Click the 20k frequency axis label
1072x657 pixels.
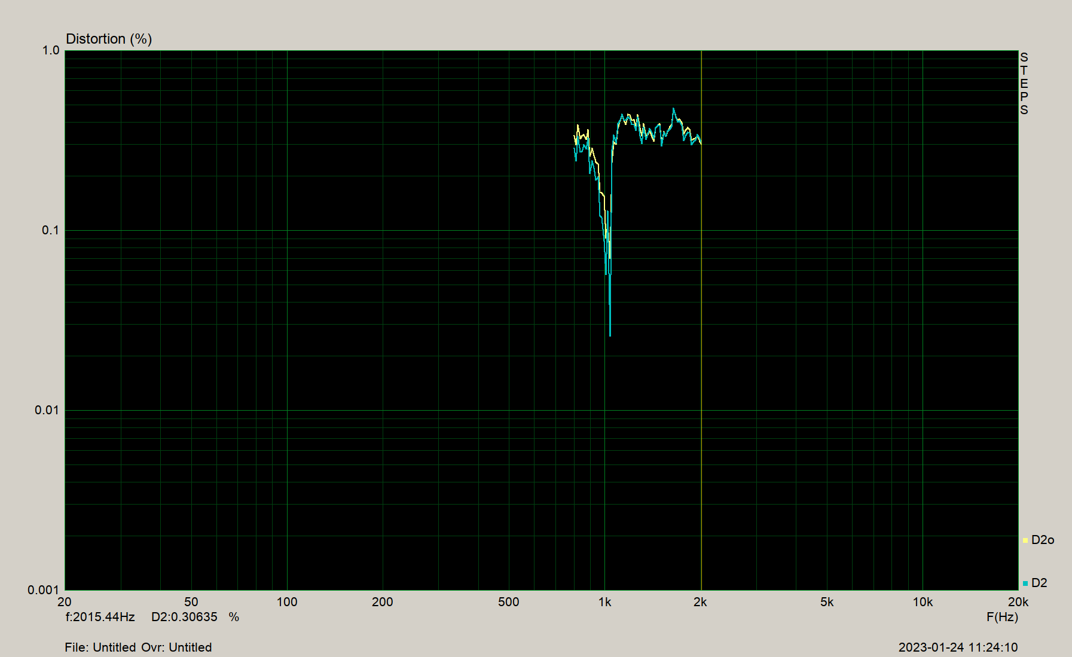pyautogui.click(x=1018, y=602)
